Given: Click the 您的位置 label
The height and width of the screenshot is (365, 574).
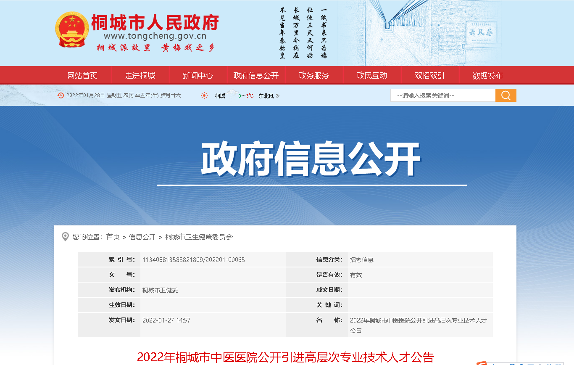Looking at the screenshot, I should [87, 237].
